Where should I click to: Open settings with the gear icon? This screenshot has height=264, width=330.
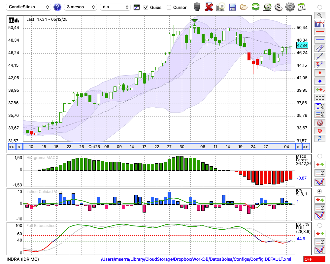290,7
